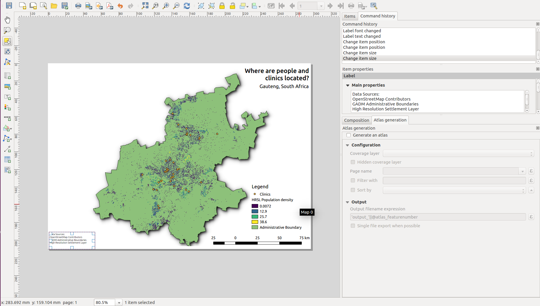Open the add nodes item dropdown
This screenshot has width=540, height=306.
coord(11,139)
